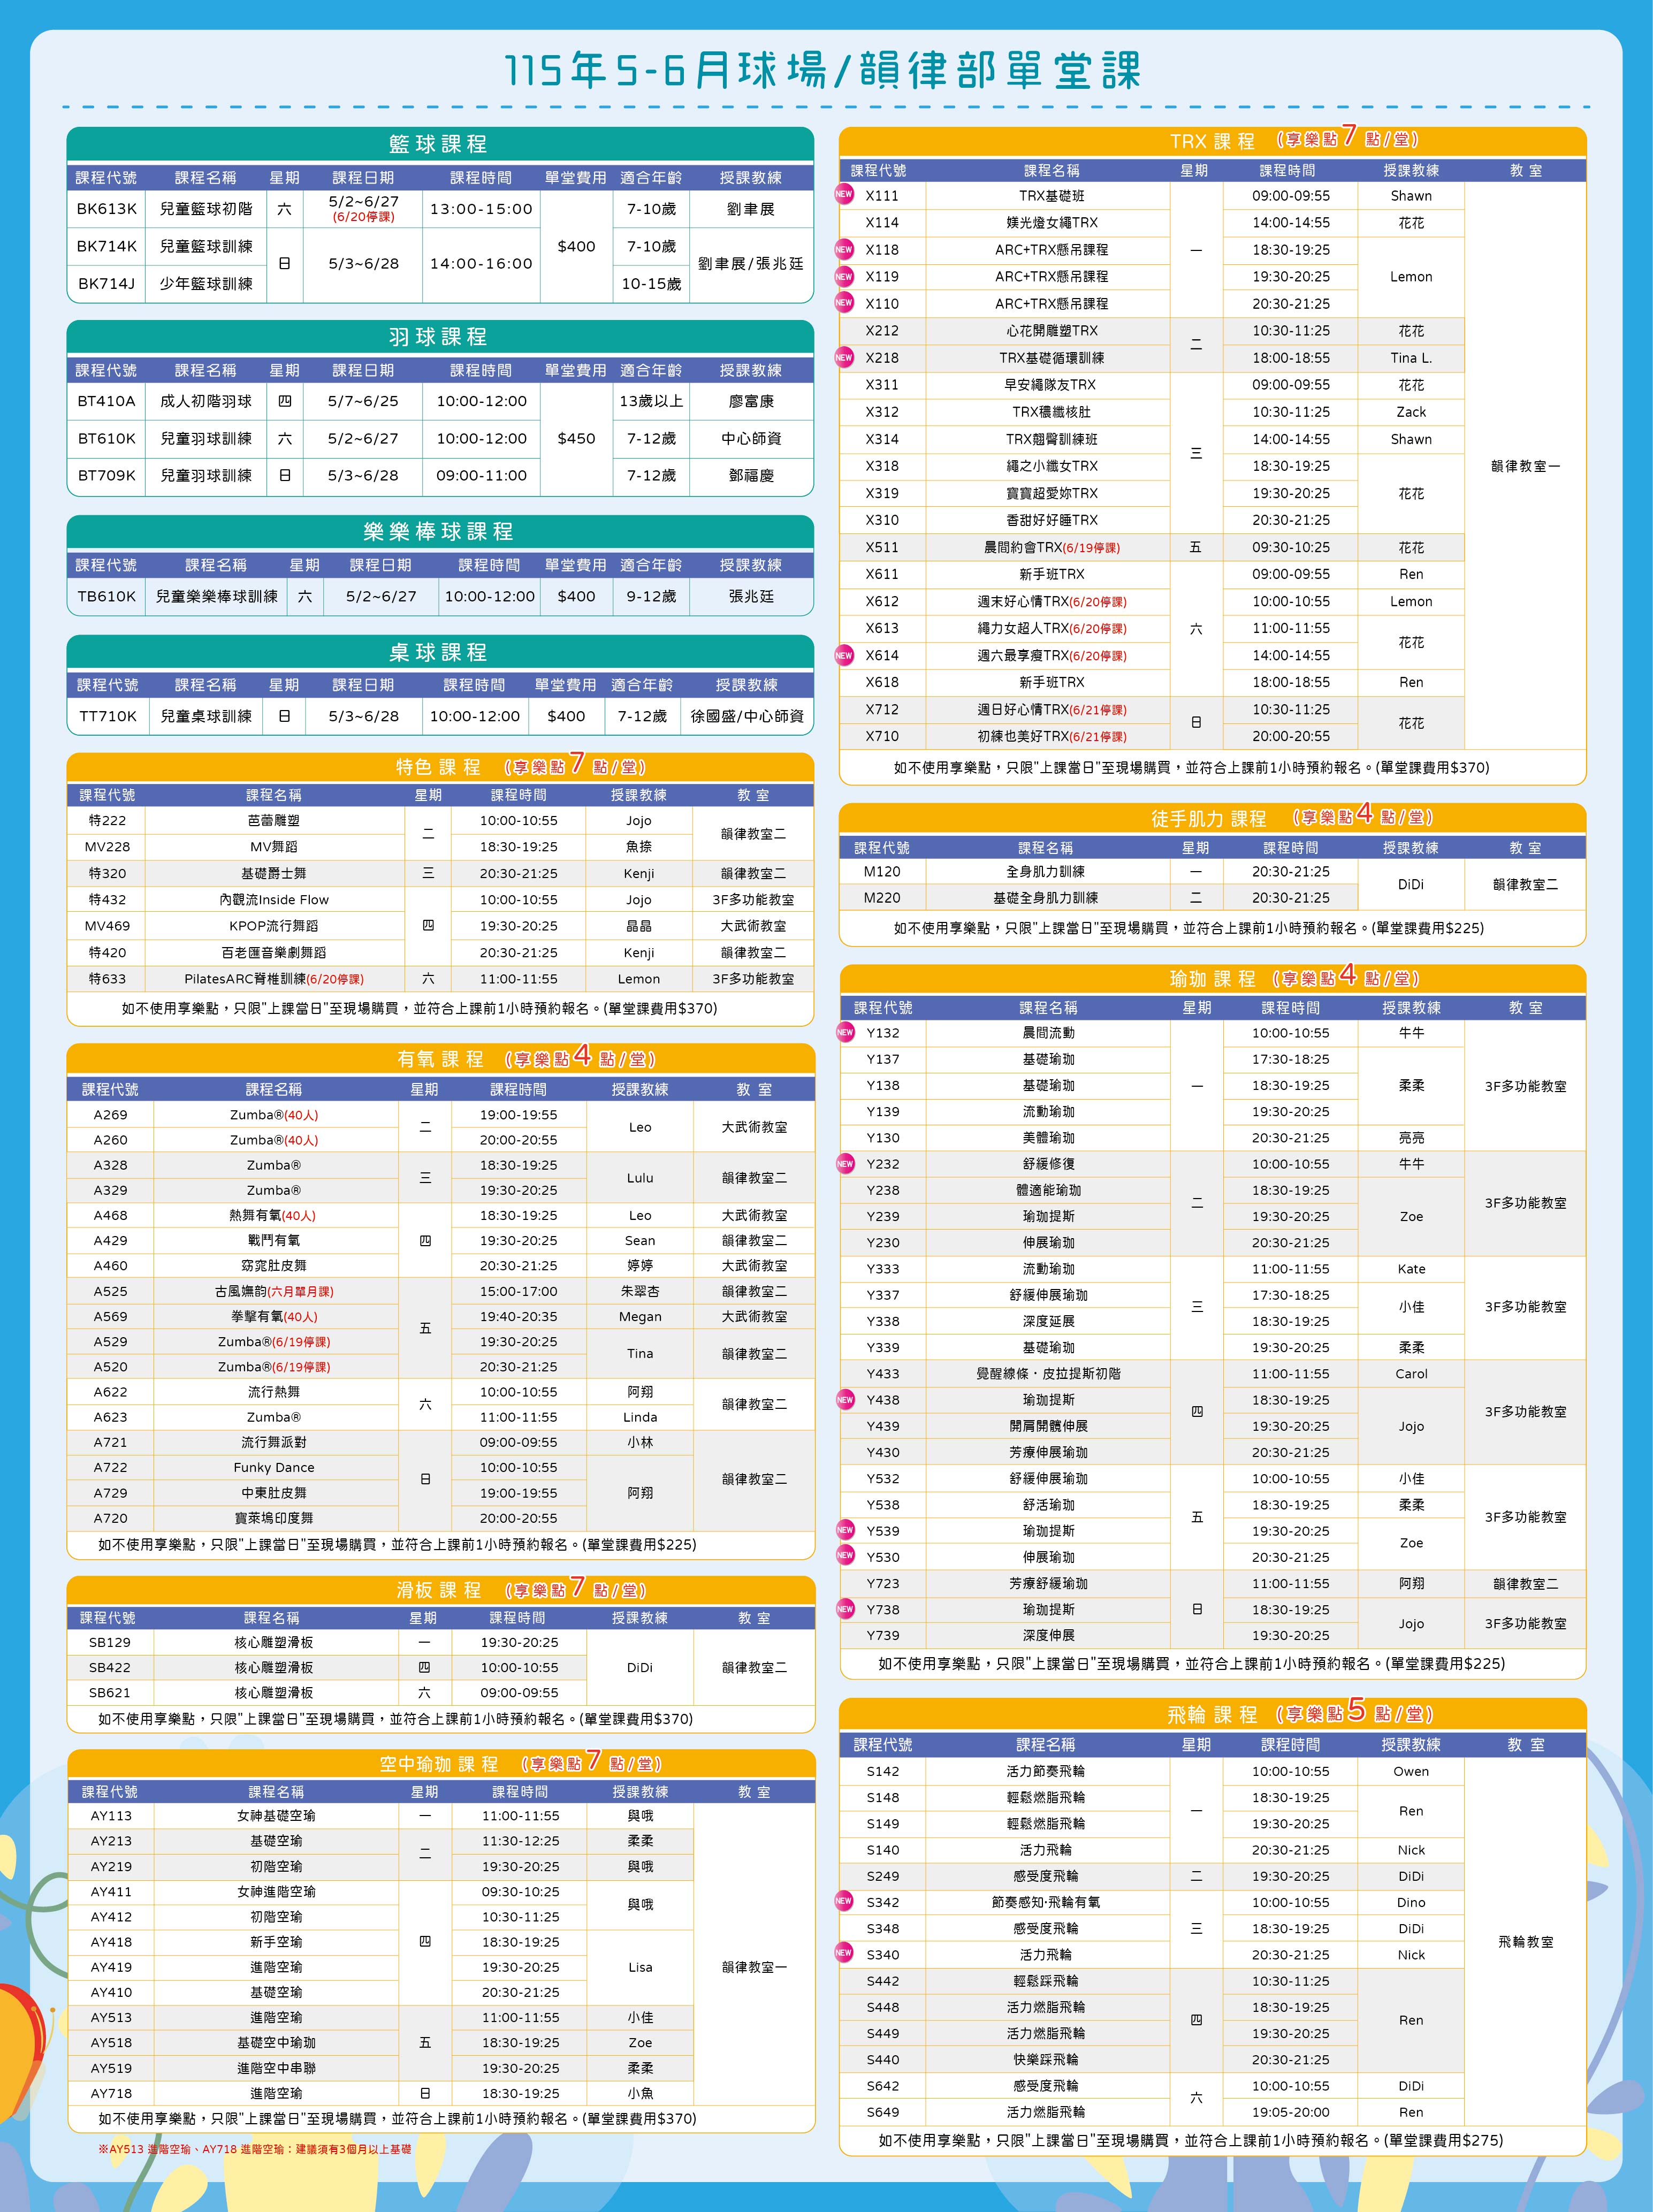
Task: Click the NEW badge beside Y530 伸展瑜珈
Action: coord(845,1555)
